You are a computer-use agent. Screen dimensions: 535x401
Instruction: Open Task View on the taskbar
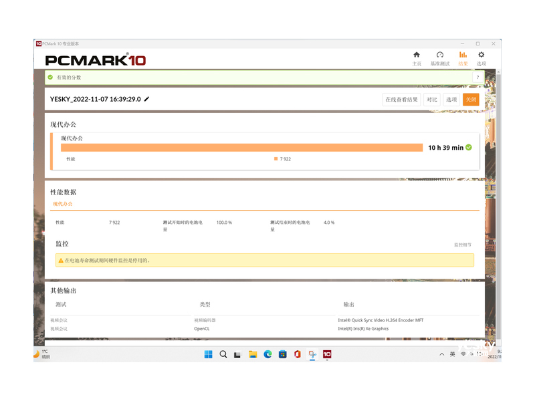click(237, 355)
